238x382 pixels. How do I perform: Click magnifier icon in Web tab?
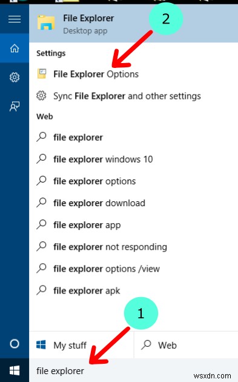click(147, 345)
